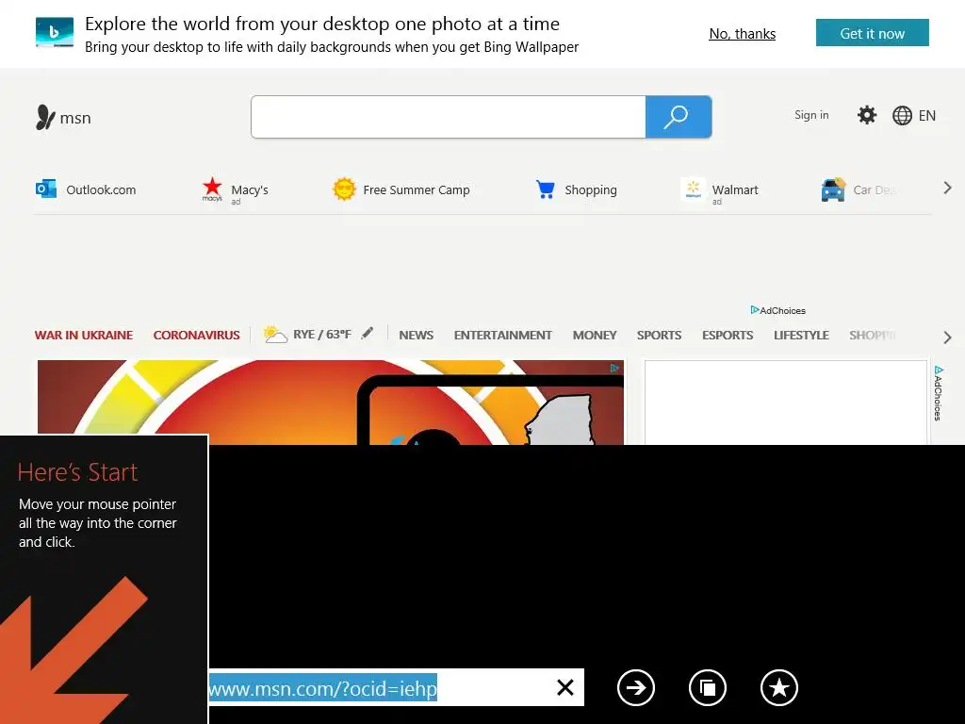This screenshot has width=965, height=724.
Task: Click the featured banner ad image
Action: 331,402
